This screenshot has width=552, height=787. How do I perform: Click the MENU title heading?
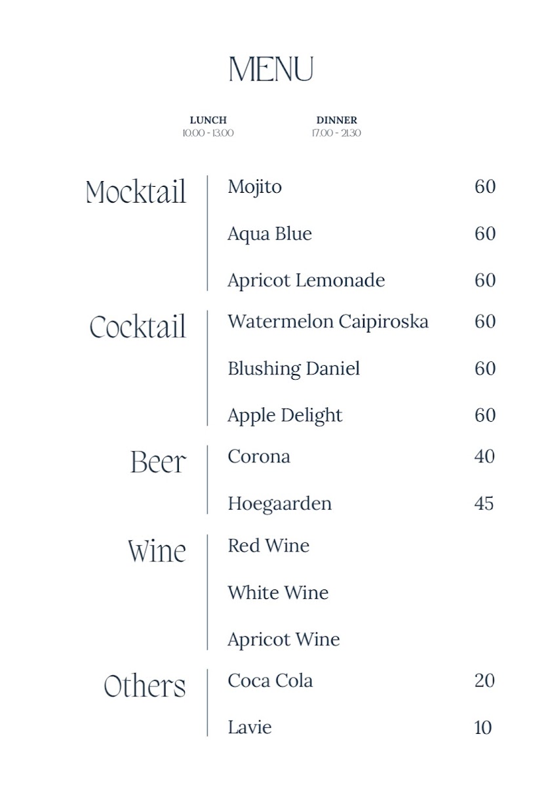(x=271, y=70)
